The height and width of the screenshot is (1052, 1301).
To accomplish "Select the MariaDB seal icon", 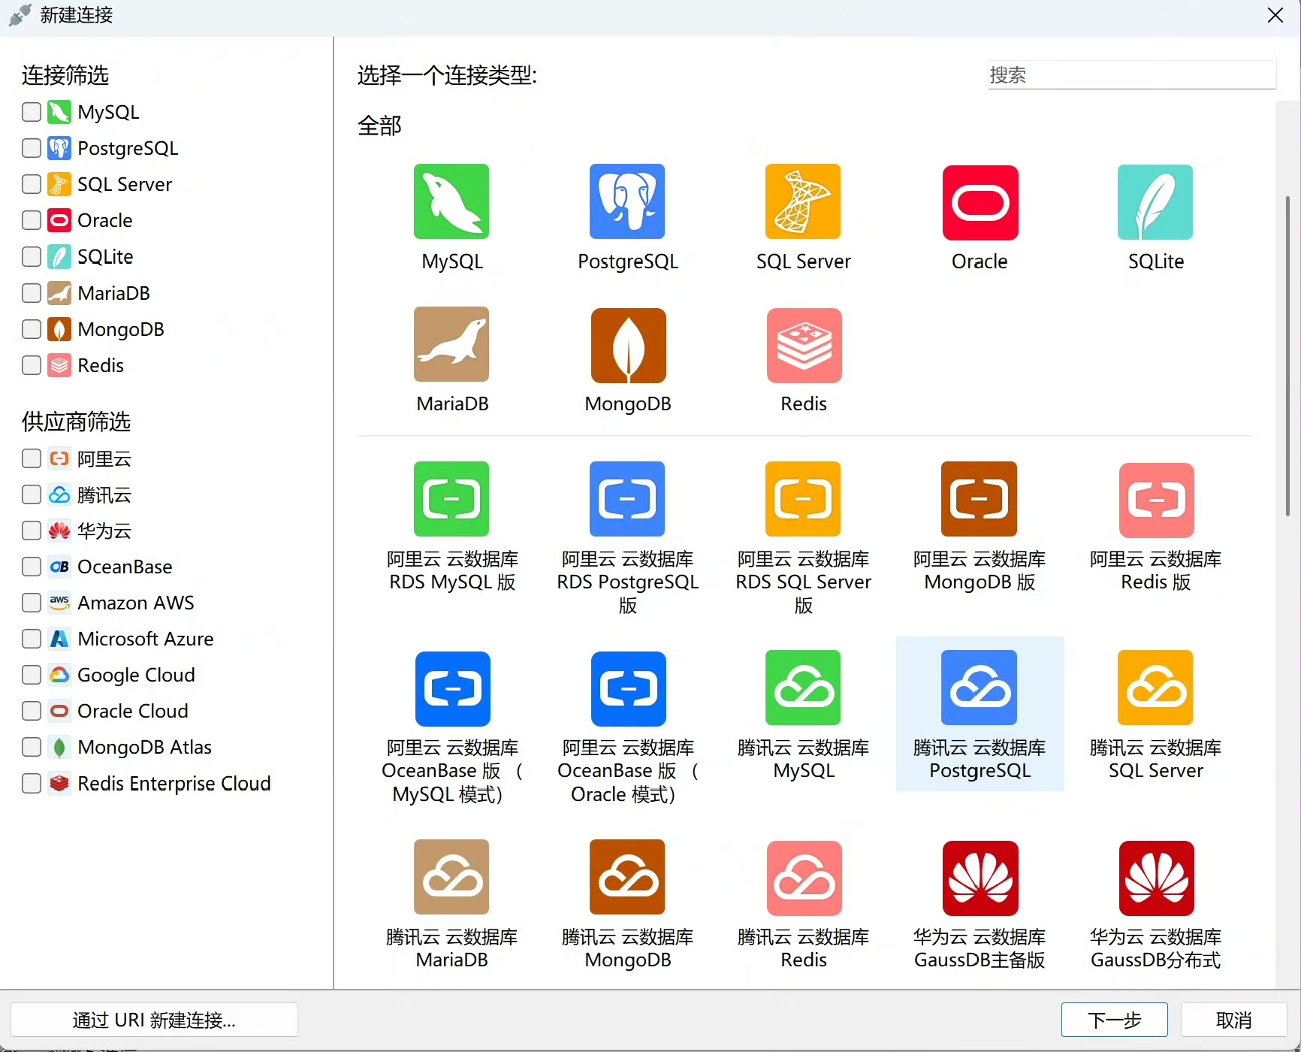I will 451,344.
